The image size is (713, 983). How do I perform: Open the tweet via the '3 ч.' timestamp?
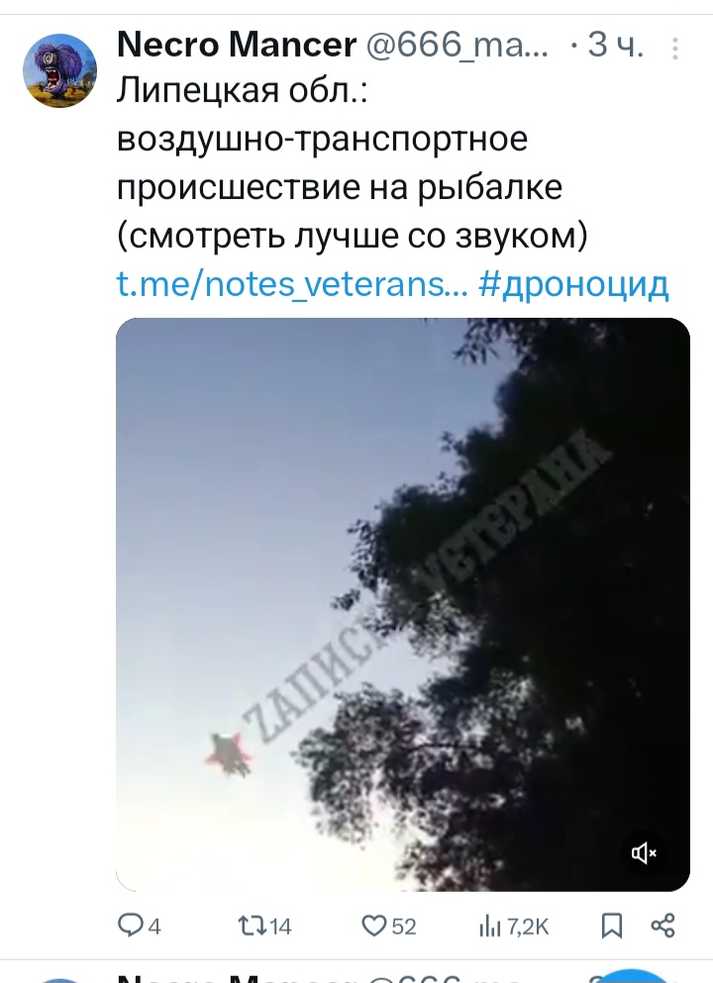pos(615,45)
